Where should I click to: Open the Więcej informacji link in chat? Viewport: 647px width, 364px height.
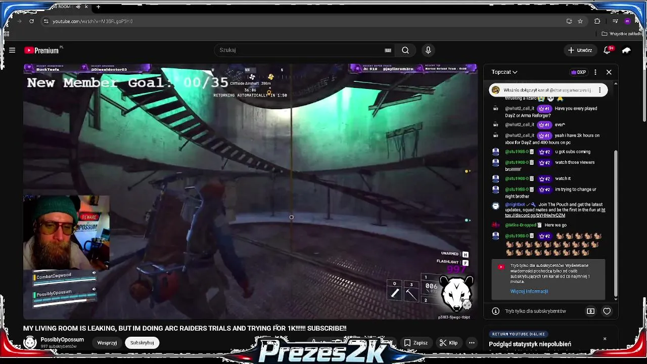click(529, 291)
